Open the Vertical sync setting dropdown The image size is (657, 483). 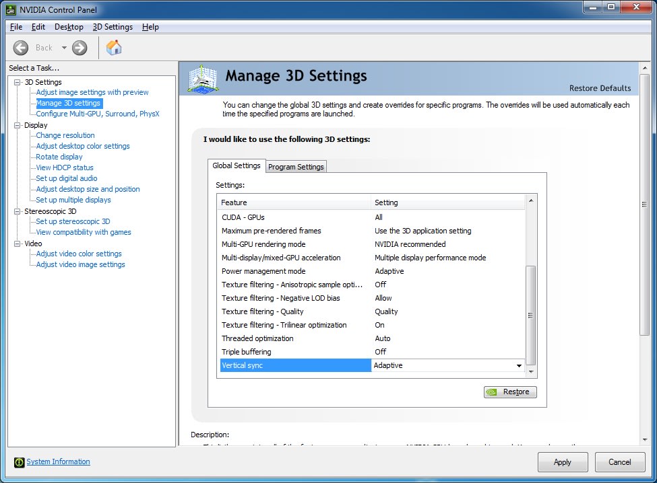pyautogui.click(x=519, y=365)
